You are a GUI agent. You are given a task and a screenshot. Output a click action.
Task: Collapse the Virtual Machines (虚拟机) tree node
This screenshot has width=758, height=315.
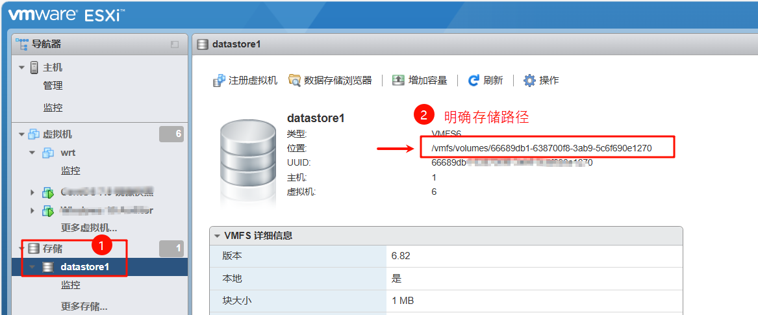[21, 134]
